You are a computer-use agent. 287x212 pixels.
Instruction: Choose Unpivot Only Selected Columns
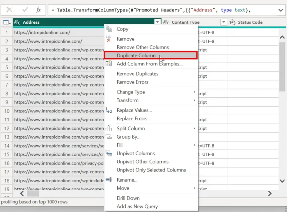(151, 170)
